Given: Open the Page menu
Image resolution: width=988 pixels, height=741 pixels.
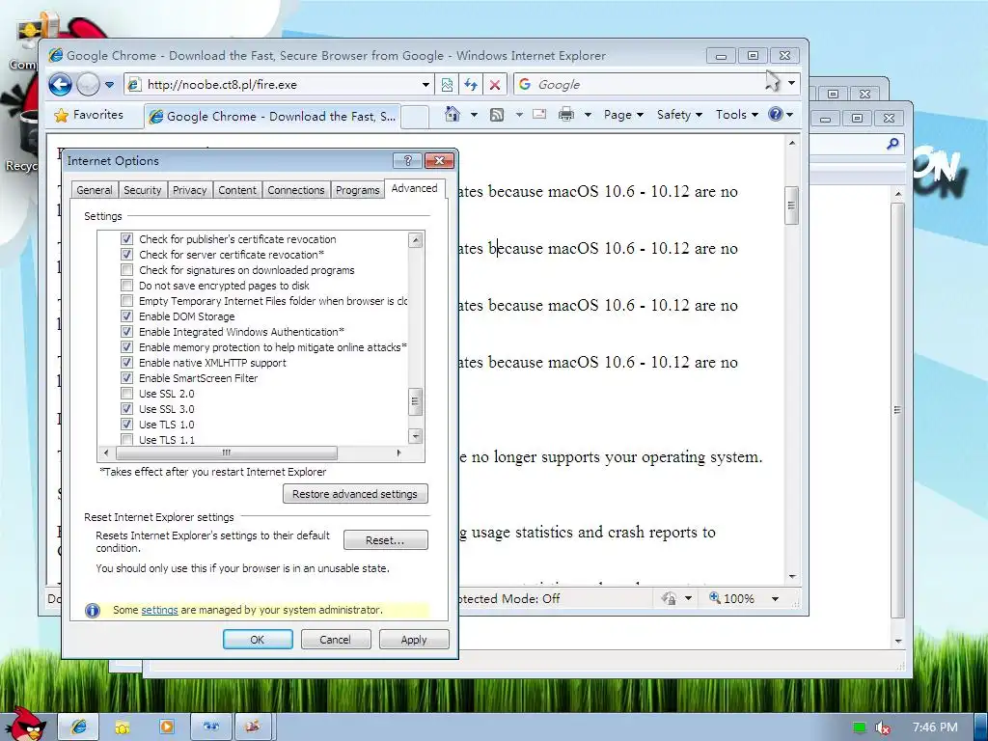Looking at the screenshot, I should pos(623,115).
